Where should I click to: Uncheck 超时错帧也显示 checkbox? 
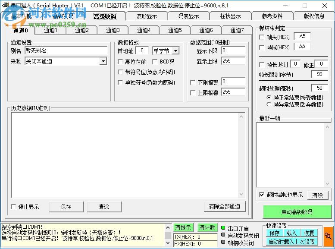tap(262, 195)
